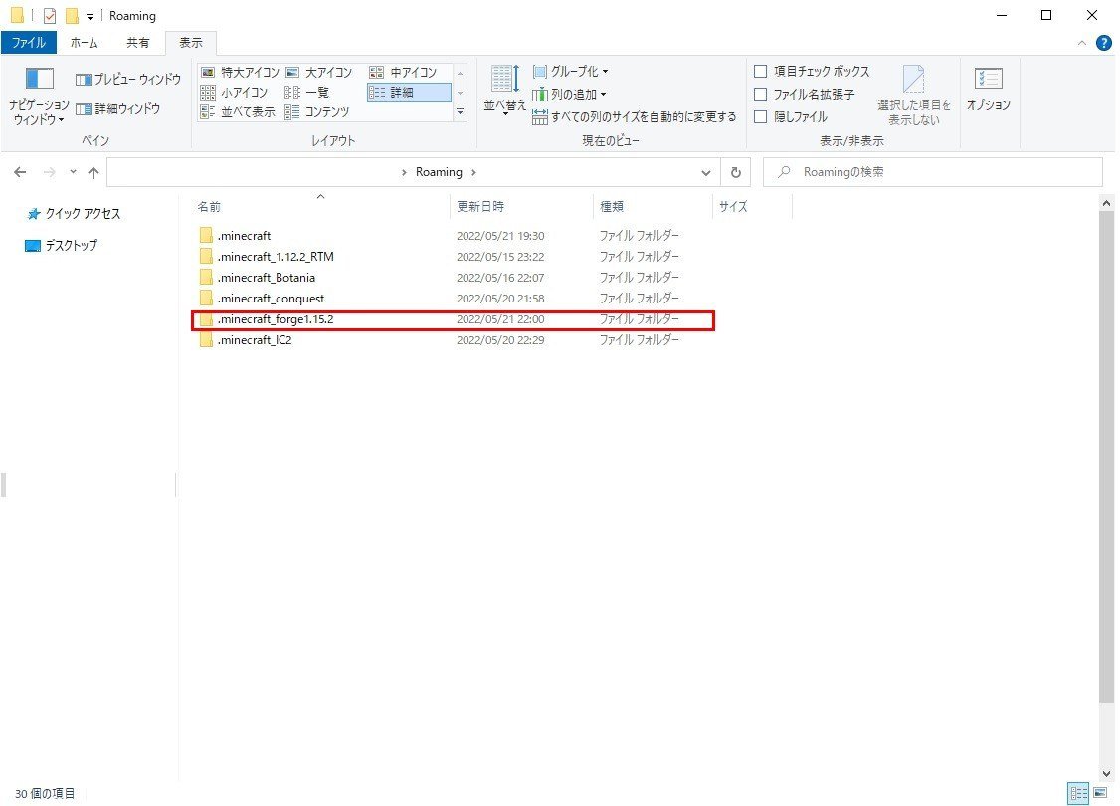
Task: Select クイック アクセス in navigation pane
Action: coord(74,214)
